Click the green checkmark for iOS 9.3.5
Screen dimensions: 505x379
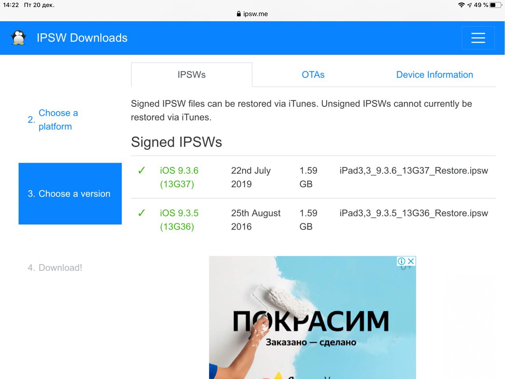pyautogui.click(x=142, y=213)
